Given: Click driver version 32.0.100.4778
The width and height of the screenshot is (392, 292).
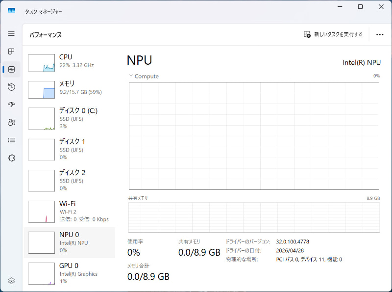Looking at the screenshot, I should [293, 241].
